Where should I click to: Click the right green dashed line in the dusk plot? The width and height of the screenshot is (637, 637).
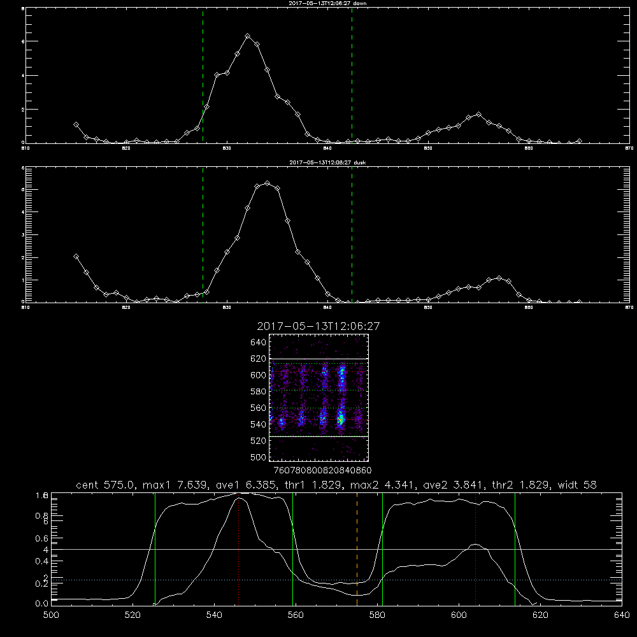pyautogui.click(x=352, y=235)
